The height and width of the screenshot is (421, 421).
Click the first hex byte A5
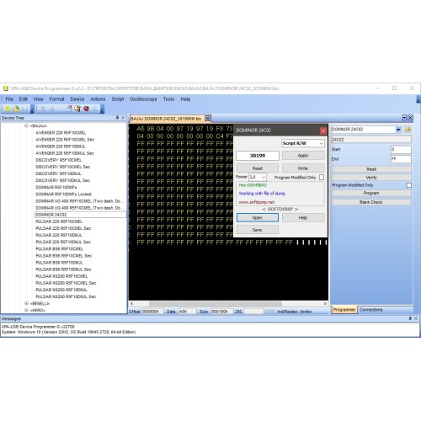pyautogui.click(x=141, y=129)
